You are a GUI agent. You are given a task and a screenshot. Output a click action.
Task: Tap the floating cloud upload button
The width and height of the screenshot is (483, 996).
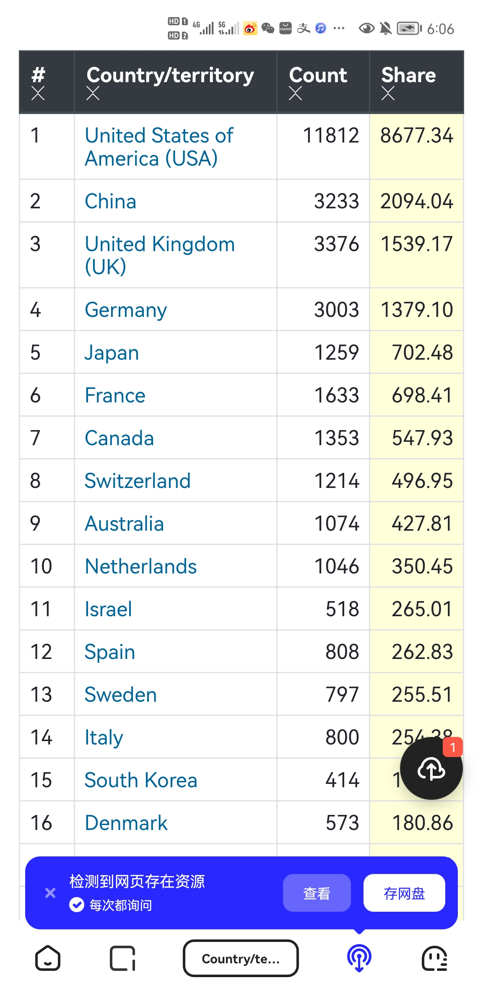pos(431,769)
